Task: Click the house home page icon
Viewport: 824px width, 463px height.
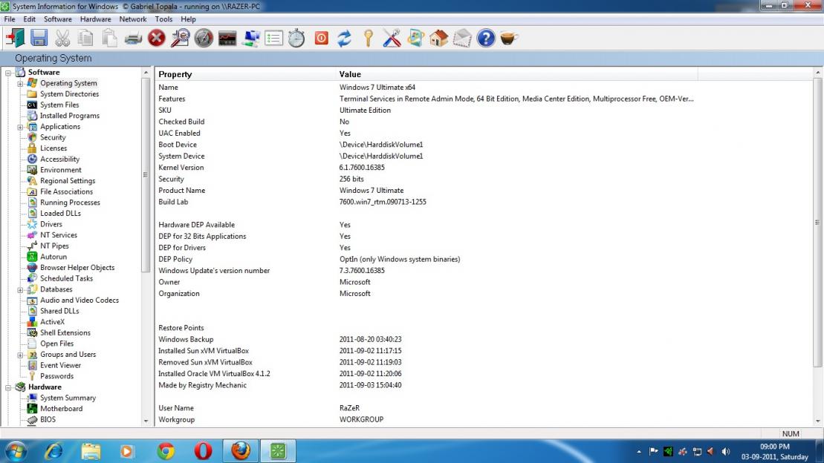Action: (x=439, y=39)
